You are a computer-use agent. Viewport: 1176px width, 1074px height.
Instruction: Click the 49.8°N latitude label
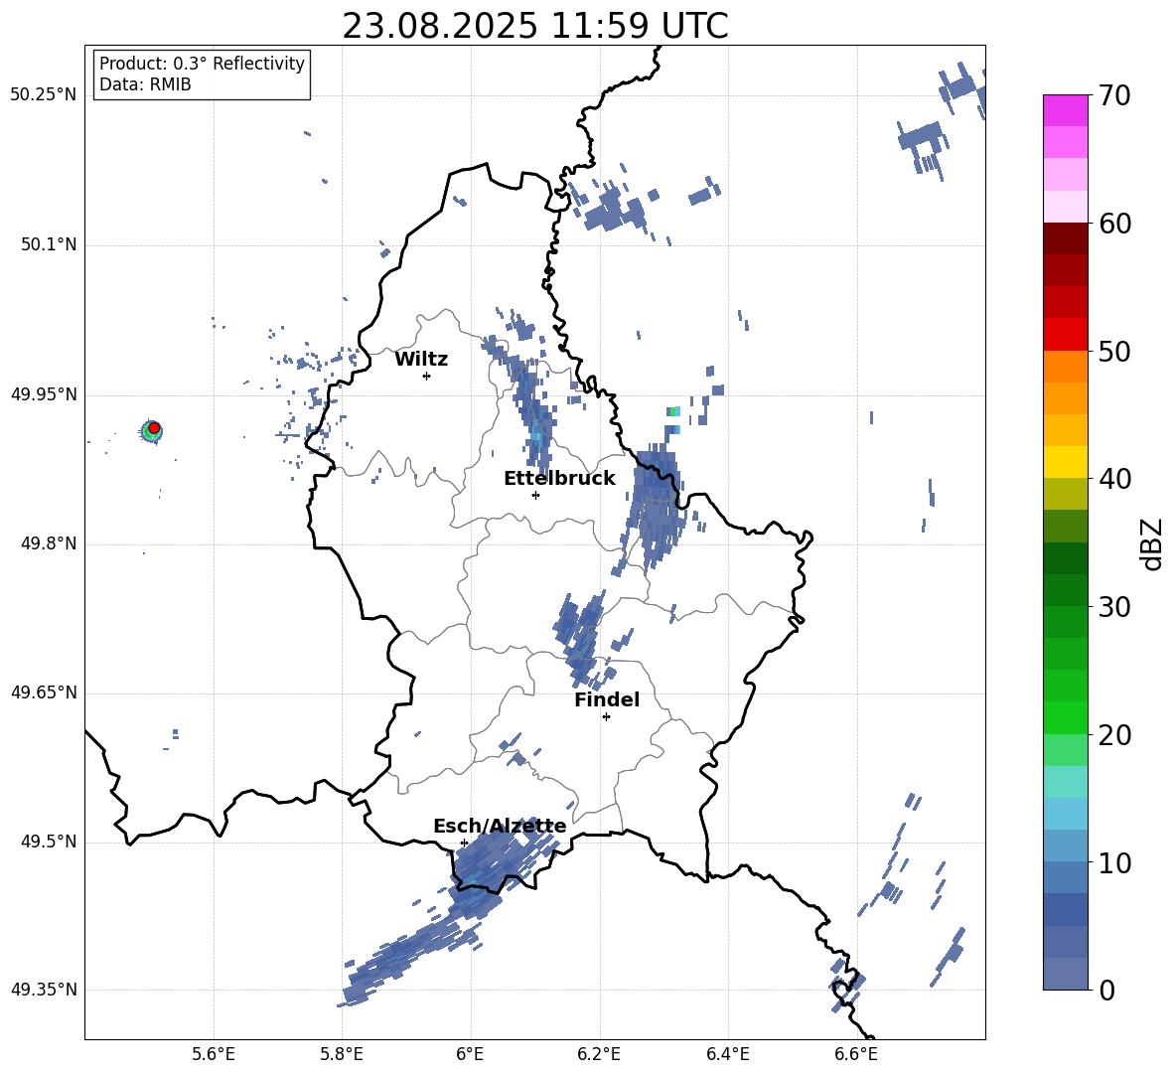(49, 543)
